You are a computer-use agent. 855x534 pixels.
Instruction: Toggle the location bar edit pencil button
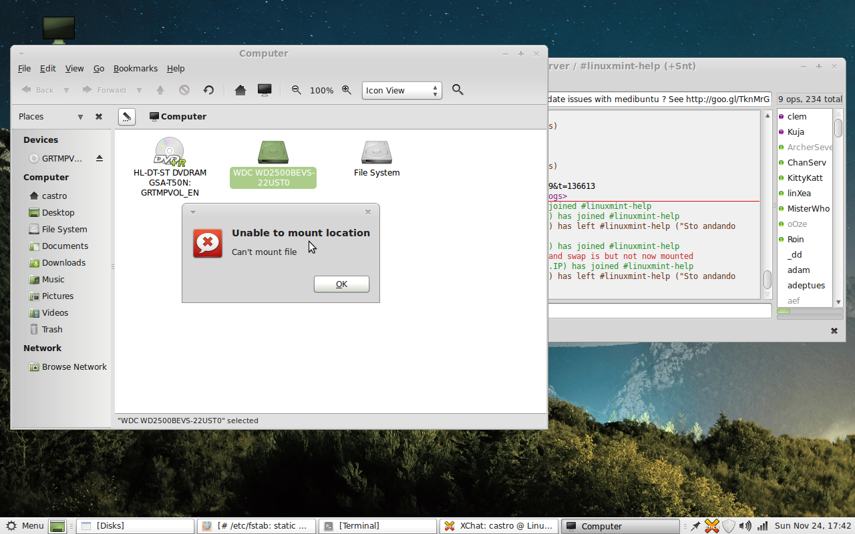tap(126, 117)
